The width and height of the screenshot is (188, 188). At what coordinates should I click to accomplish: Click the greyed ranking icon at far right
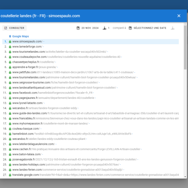(173, 28)
